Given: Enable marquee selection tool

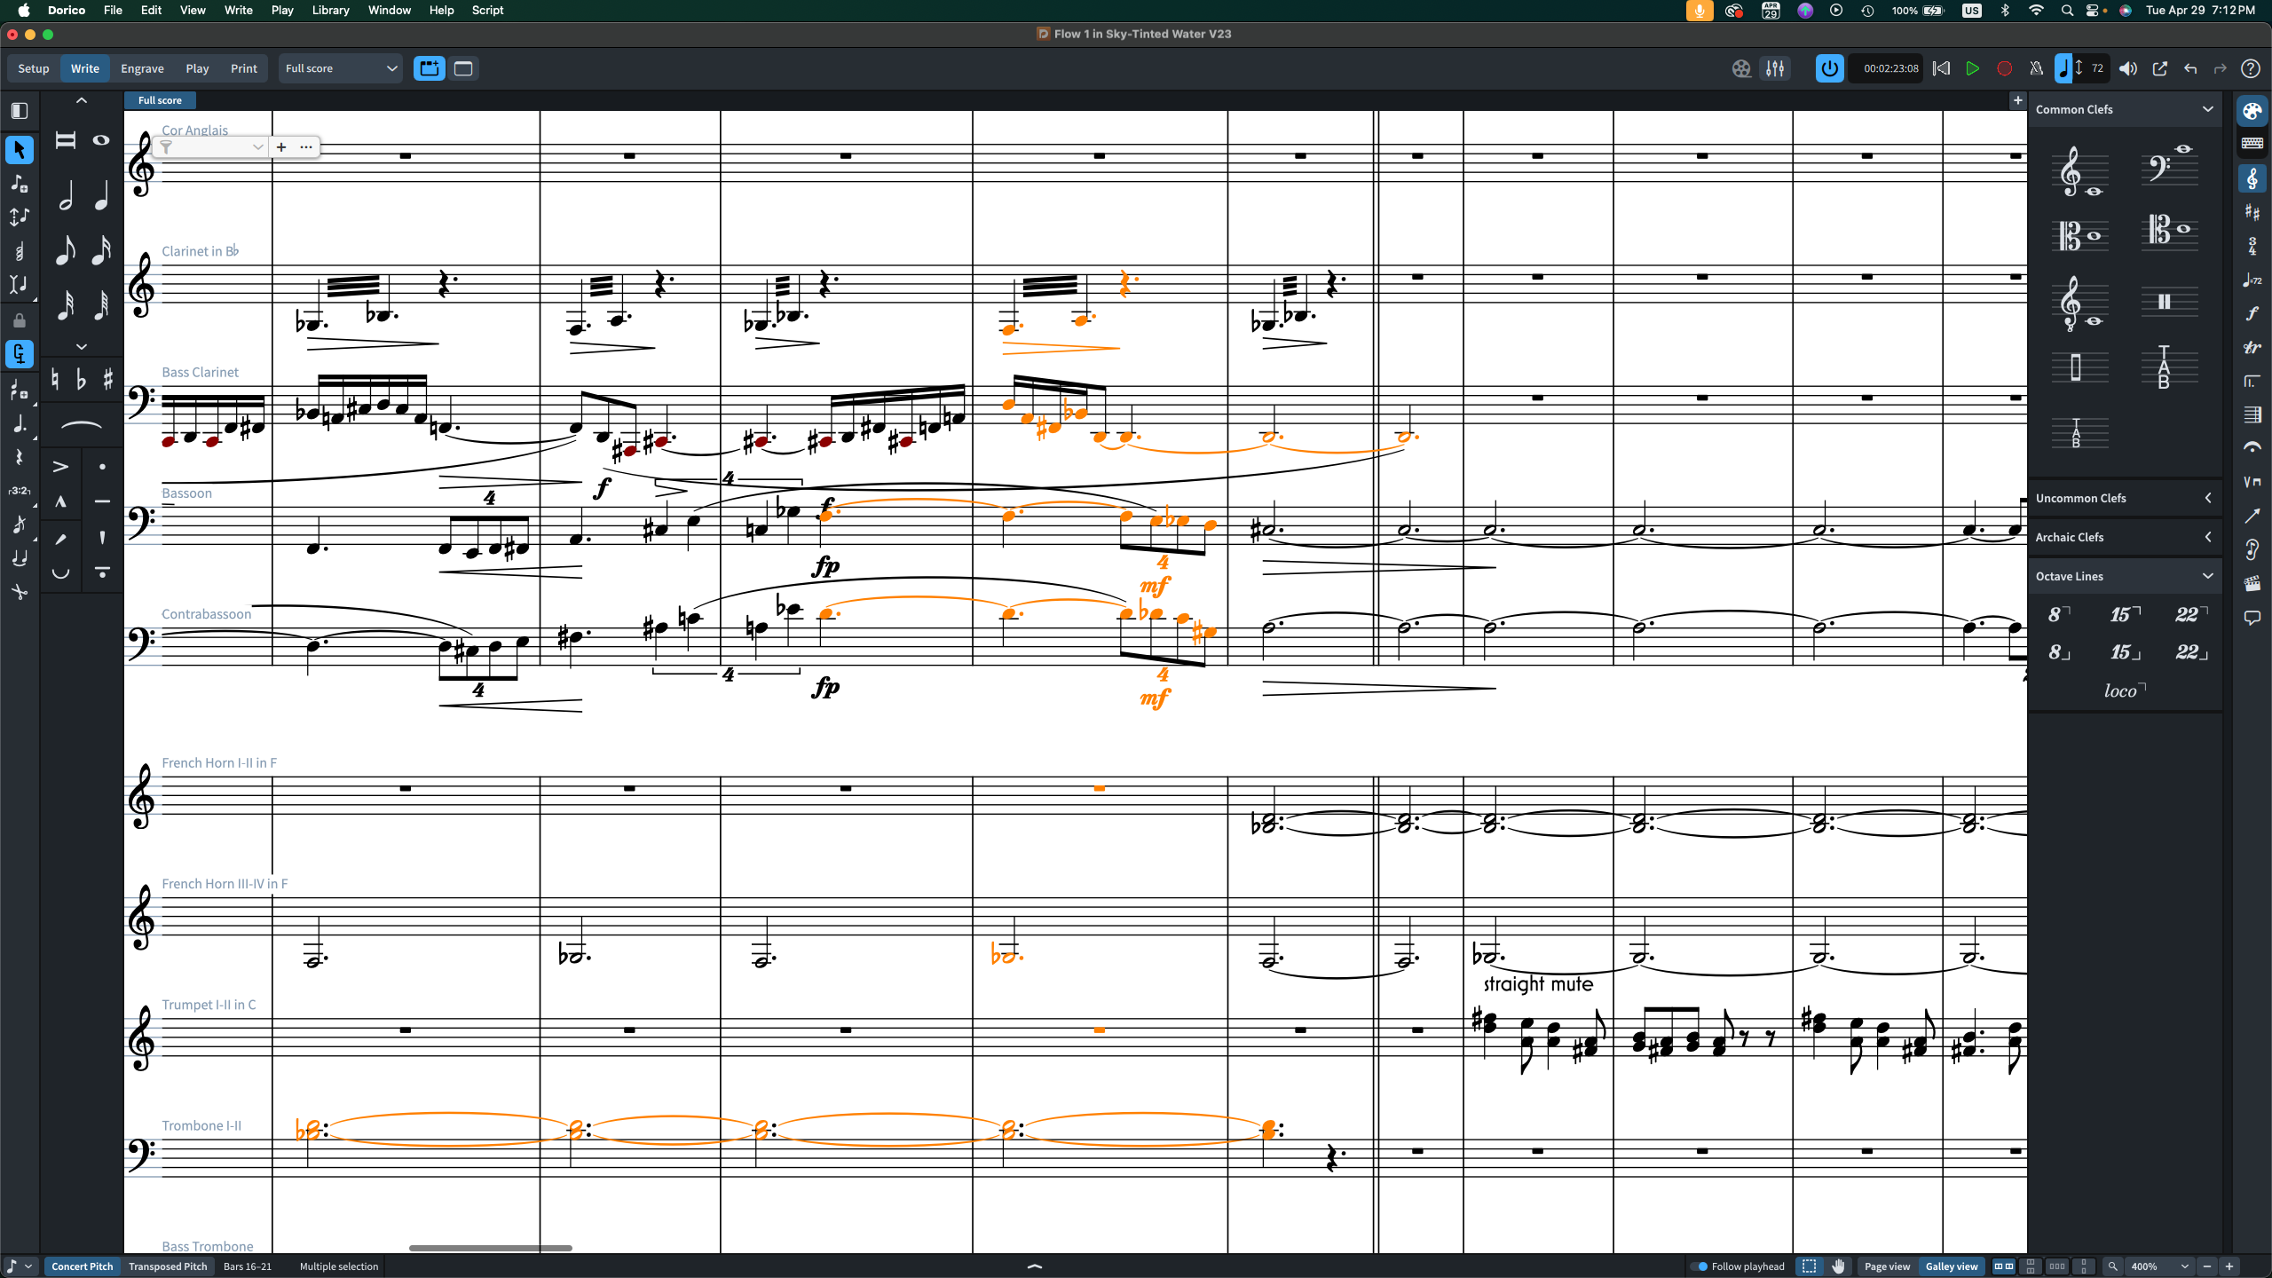Looking at the screenshot, I should point(1809,1266).
